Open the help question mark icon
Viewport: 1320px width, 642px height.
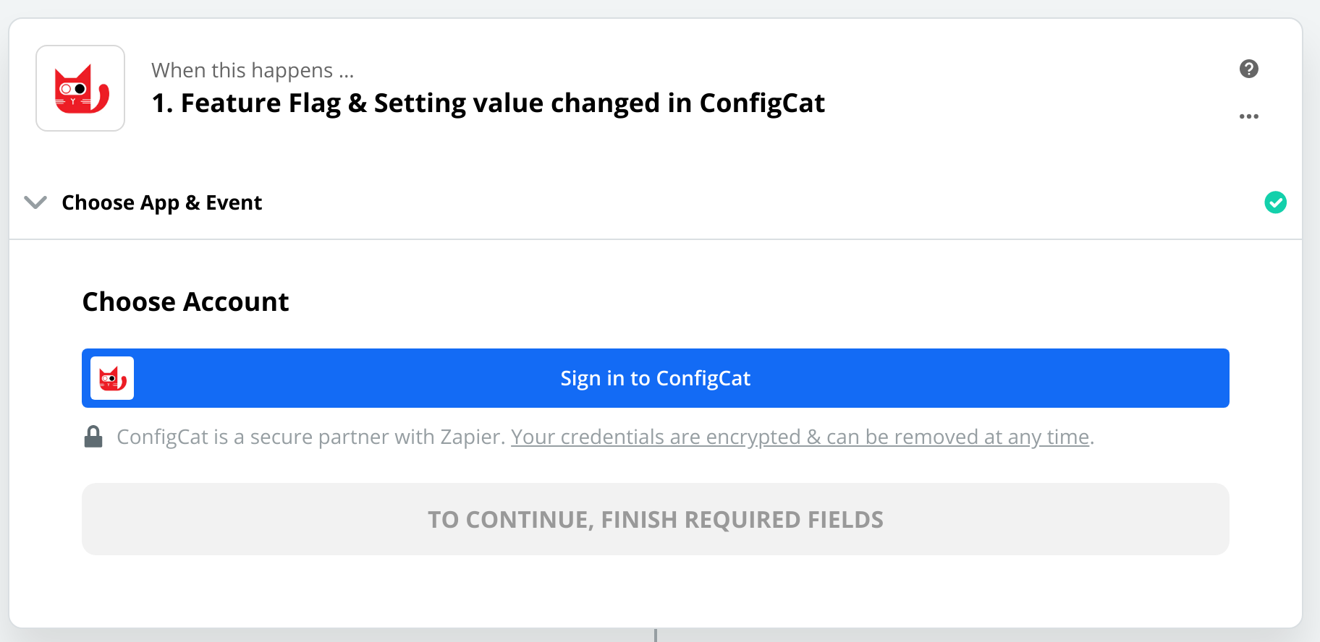point(1248,69)
